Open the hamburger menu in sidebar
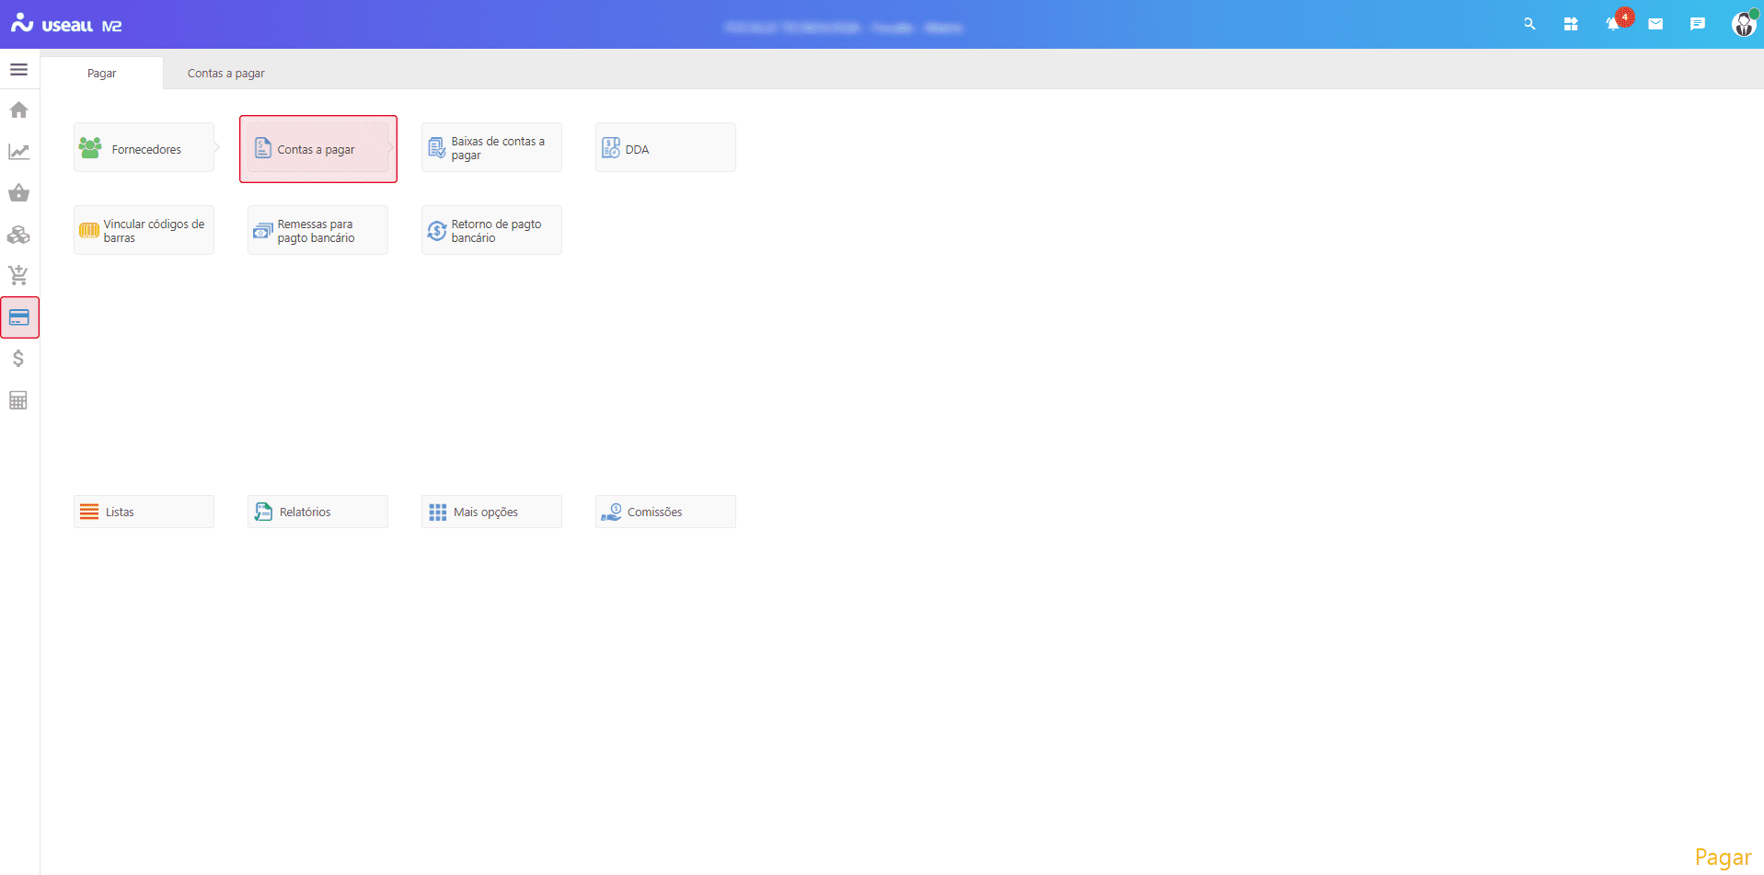The width and height of the screenshot is (1764, 875). click(18, 70)
